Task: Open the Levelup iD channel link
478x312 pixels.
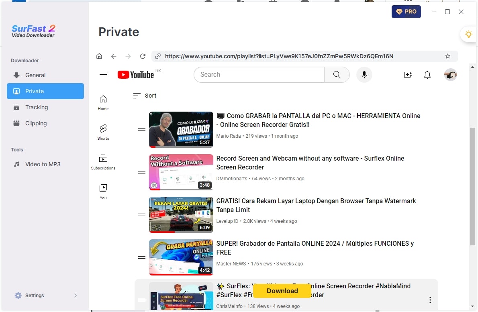Action: (227, 221)
